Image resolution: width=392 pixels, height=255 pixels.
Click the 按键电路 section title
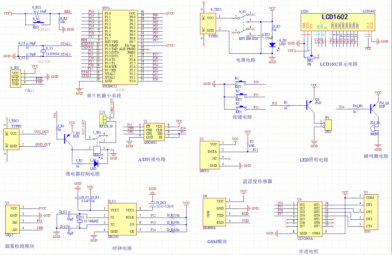pos(242,117)
